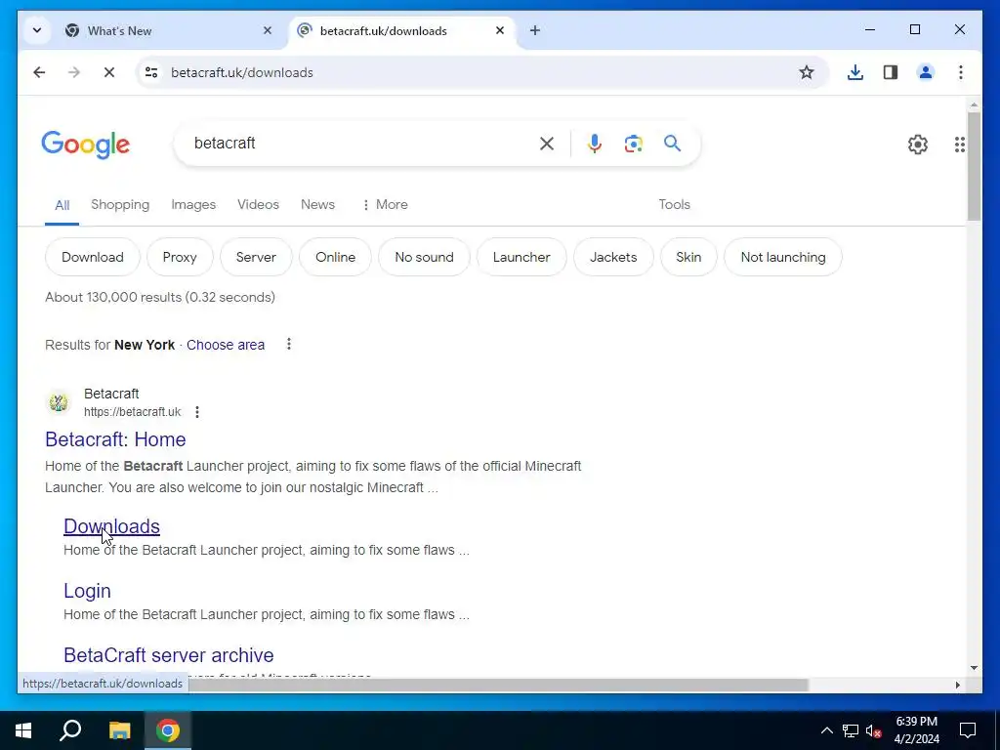The width and height of the screenshot is (1000, 750).
Task: Go back to the previous page
Action: click(39, 72)
